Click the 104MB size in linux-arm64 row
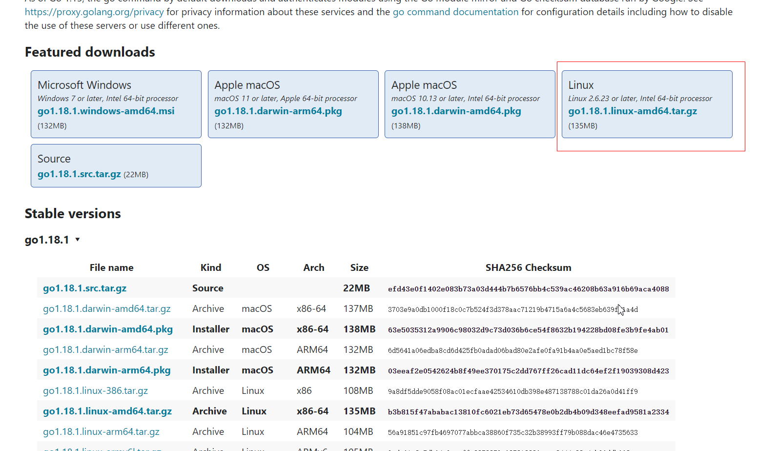Screen dimensions: 757x451 coord(358,431)
